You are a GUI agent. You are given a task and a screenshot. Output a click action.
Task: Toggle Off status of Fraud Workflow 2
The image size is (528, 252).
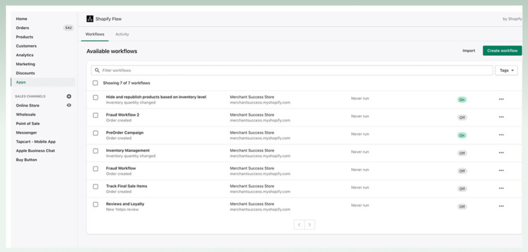click(461, 117)
